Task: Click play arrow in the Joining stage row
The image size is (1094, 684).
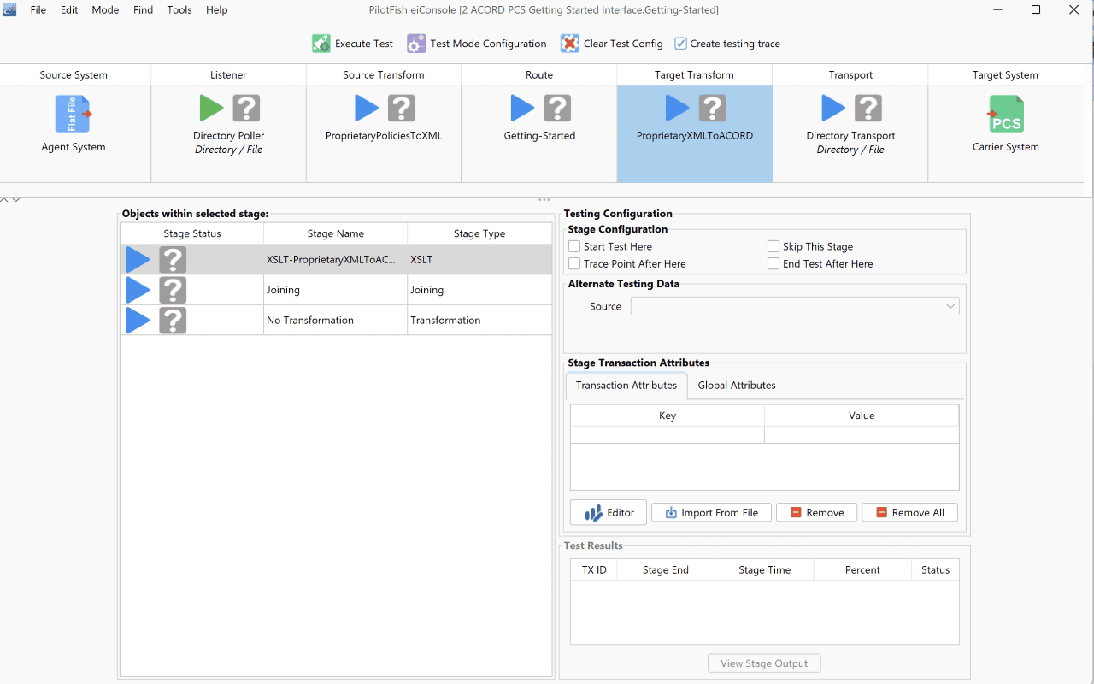Action: [138, 290]
